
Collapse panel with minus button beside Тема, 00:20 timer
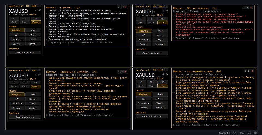pyautogui.click(x=39, y=6)
